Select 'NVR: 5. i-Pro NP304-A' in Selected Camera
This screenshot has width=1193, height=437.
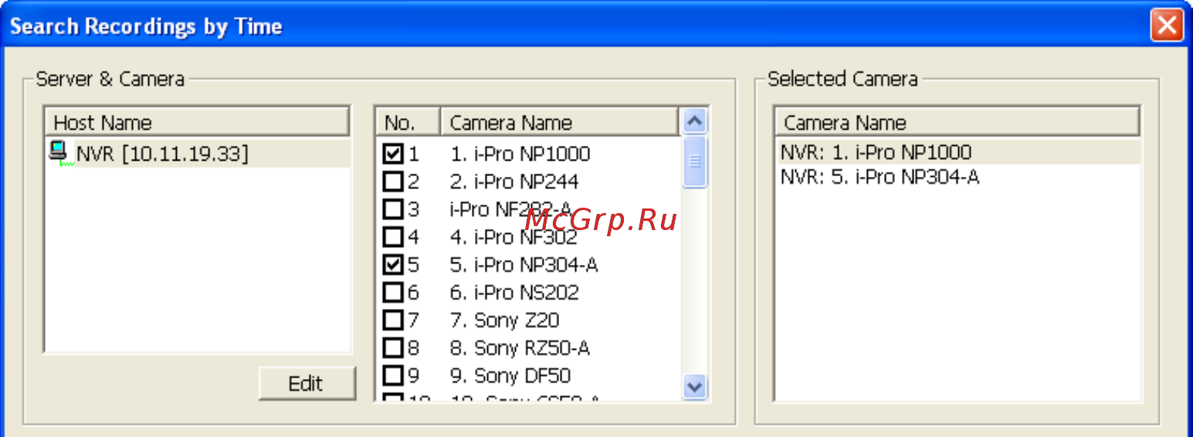click(x=879, y=177)
